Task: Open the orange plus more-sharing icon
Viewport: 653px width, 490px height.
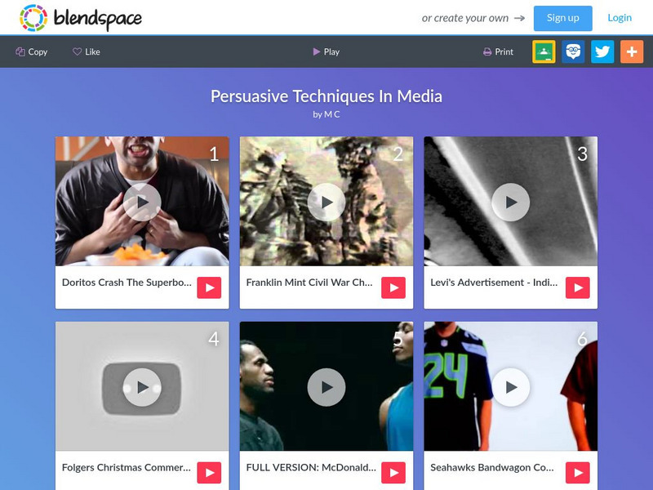Action: [x=632, y=51]
